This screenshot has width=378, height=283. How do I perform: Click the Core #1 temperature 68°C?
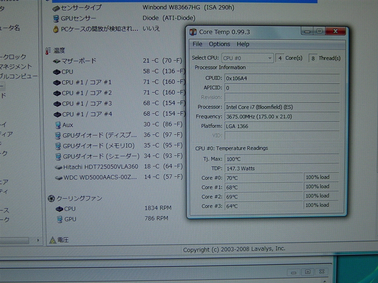(264, 187)
